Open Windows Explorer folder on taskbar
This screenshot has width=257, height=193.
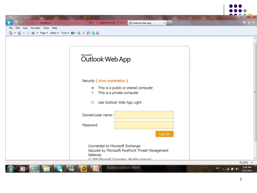coord(47,169)
